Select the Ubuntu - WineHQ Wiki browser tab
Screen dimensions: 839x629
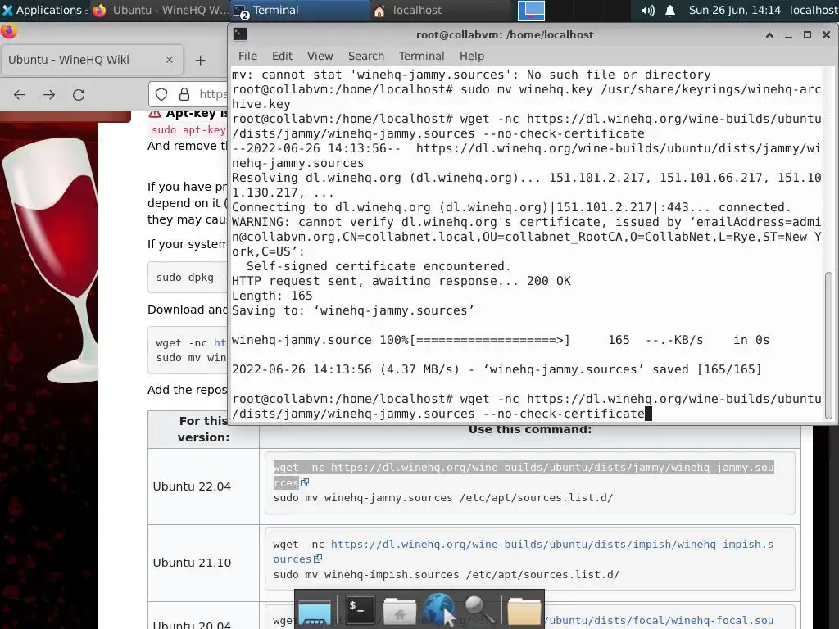tap(92, 60)
